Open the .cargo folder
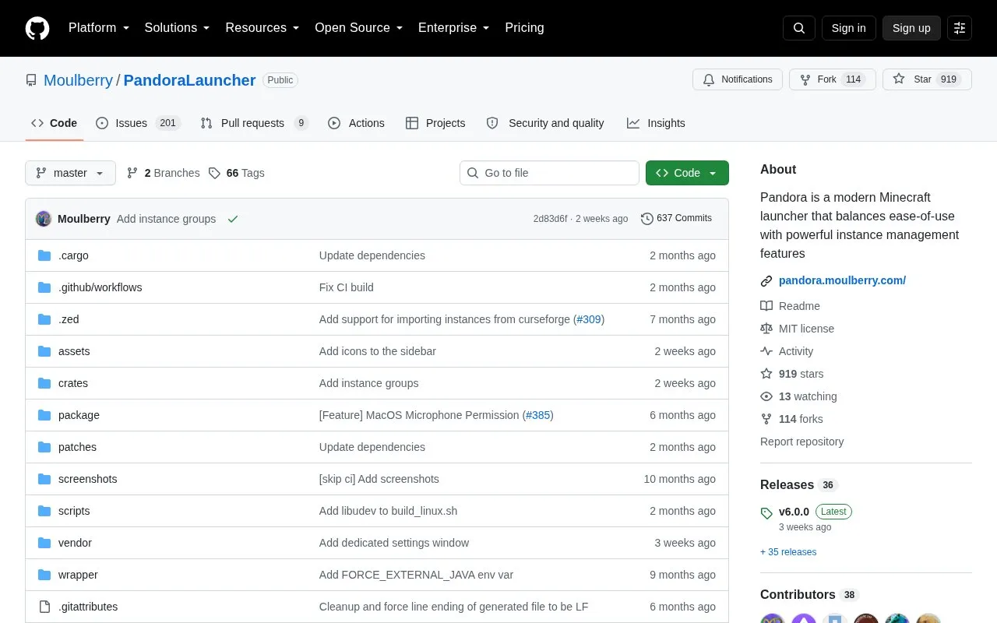This screenshot has height=623, width=997. pyautogui.click(x=73, y=255)
